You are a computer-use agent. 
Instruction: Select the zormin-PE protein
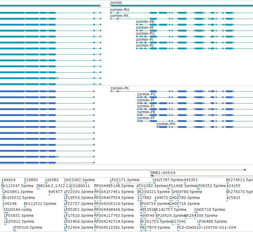[x=146, y=112]
